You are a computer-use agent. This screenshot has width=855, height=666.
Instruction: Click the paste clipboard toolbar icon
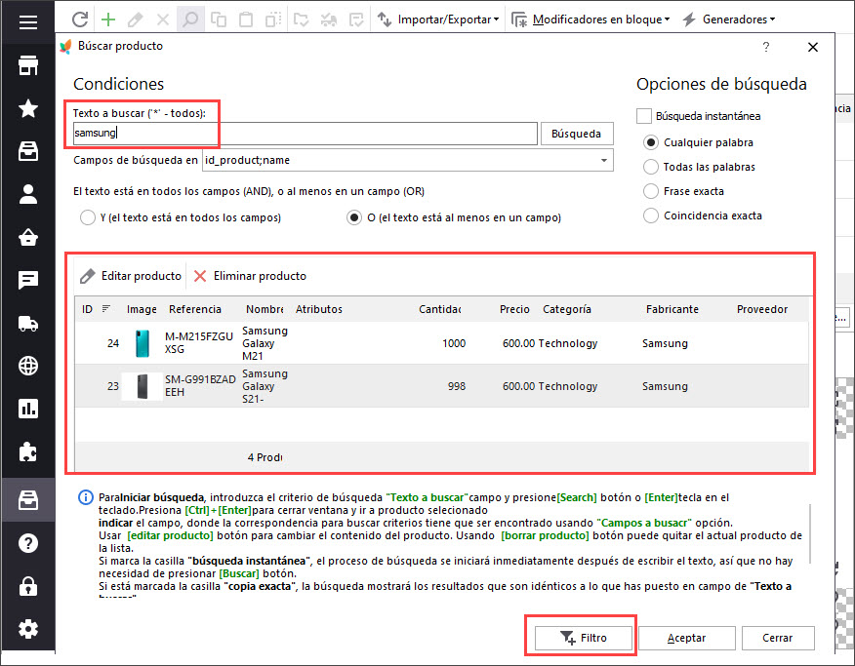tap(246, 20)
